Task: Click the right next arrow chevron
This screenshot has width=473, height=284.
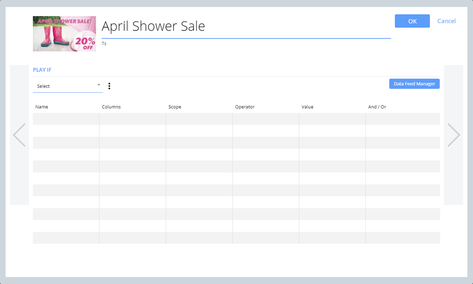Action: point(453,135)
